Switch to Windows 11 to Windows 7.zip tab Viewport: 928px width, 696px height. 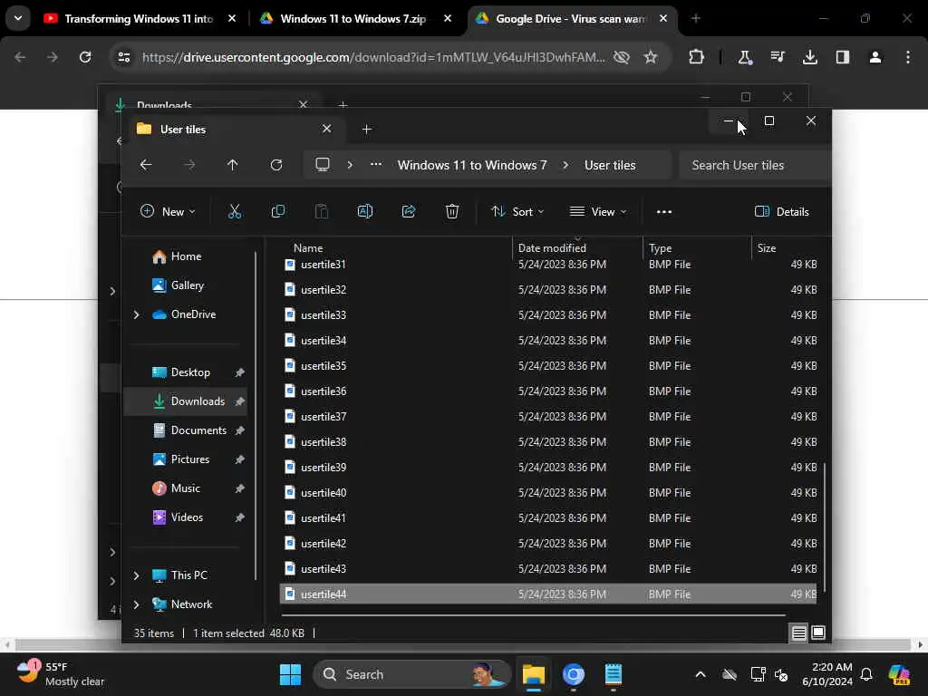(x=353, y=18)
